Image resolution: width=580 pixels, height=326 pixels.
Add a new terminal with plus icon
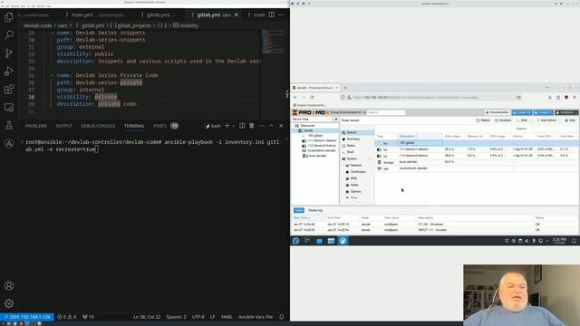point(227,126)
